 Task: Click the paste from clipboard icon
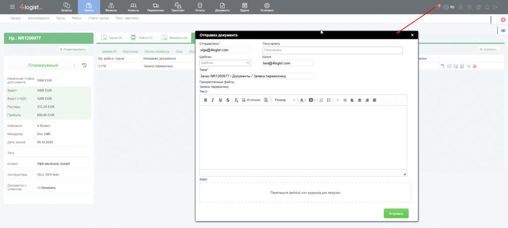tap(266, 100)
